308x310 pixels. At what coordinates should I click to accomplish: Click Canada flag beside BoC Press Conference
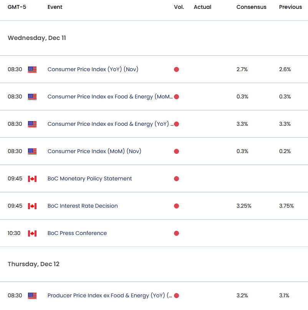32,233
